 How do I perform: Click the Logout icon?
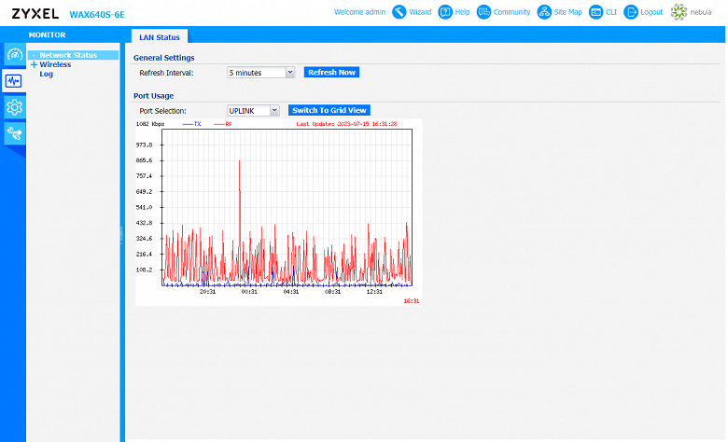click(x=631, y=12)
